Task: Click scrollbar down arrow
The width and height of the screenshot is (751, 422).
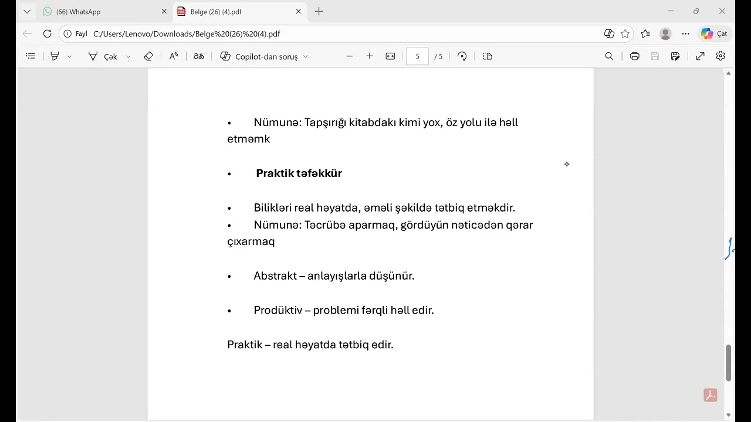Action: point(728,415)
